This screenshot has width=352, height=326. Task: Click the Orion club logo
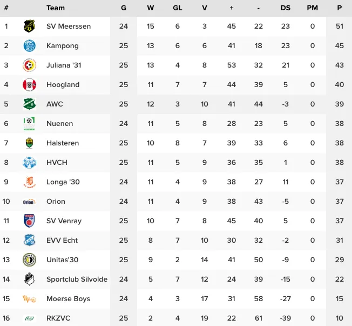[x=29, y=202]
